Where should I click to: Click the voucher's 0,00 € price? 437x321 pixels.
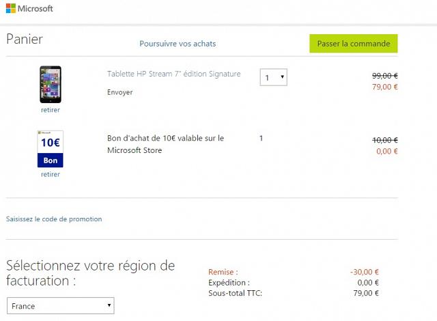tap(386, 151)
